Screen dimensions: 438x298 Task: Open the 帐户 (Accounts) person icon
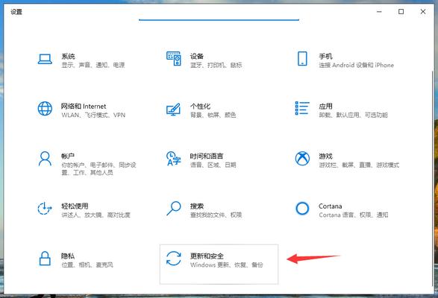45,159
